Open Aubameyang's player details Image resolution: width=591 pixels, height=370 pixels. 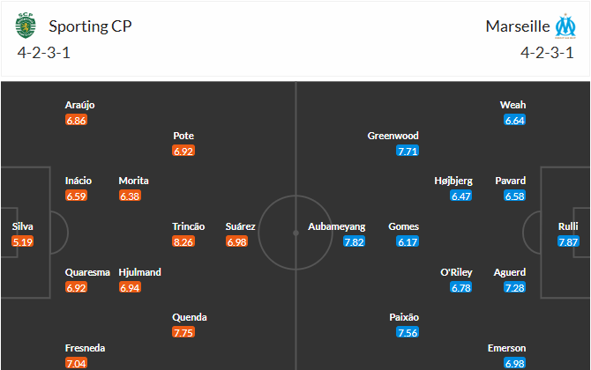tap(336, 226)
